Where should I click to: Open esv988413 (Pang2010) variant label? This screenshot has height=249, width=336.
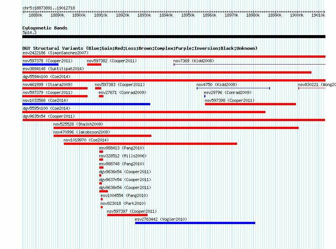coord(122,148)
